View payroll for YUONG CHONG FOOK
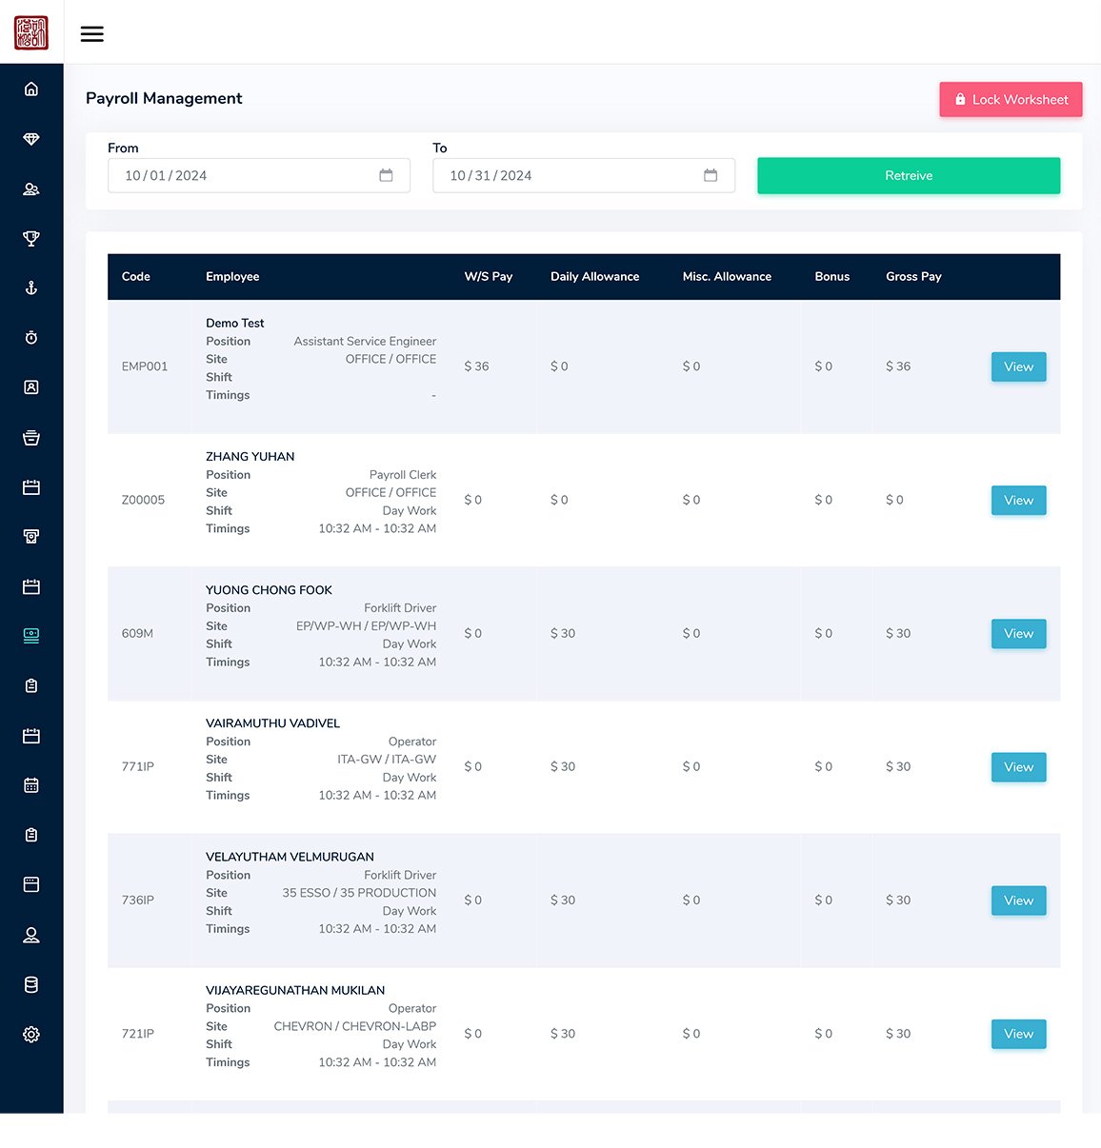 [x=1018, y=633]
